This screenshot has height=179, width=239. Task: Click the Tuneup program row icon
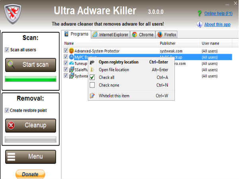click(x=71, y=63)
